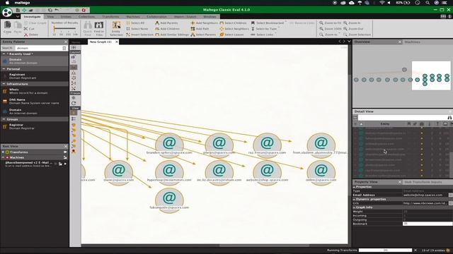Click Zoom to Fit
Image resolution: width=453 pixels, height=254 pixels.
click(331, 23)
